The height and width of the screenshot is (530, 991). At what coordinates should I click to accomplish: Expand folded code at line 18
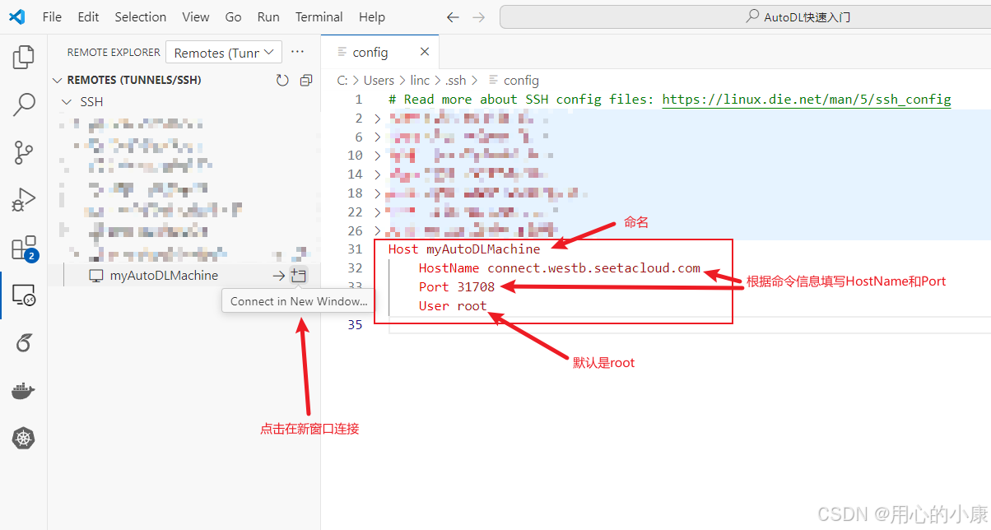tap(378, 193)
